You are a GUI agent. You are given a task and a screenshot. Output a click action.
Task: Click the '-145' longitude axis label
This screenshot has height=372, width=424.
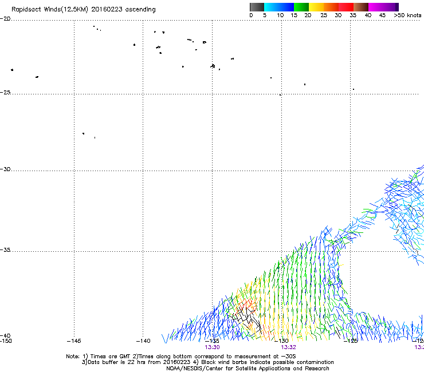[74, 341]
